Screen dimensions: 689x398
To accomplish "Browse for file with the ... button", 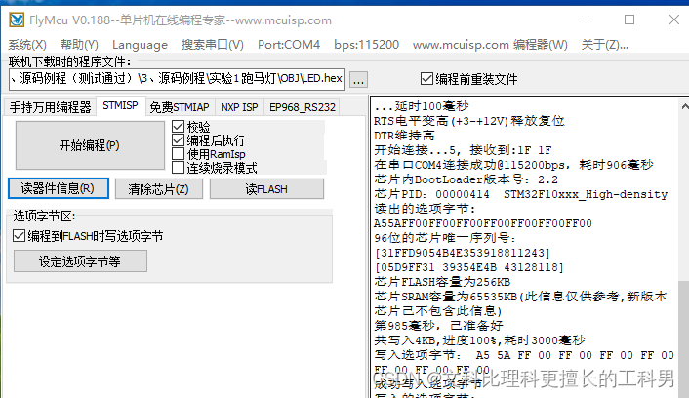I will tap(358, 80).
